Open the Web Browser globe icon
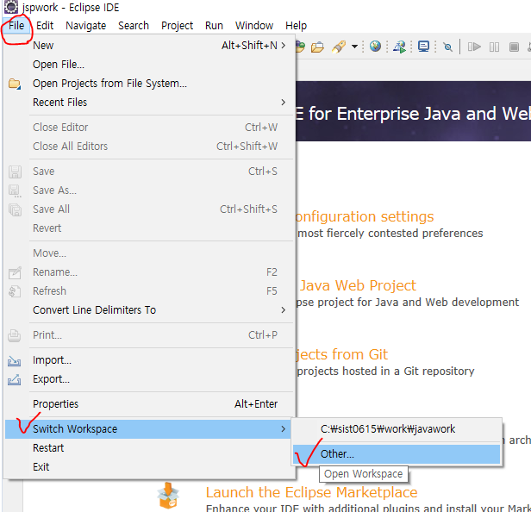531x512 pixels. click(375, 46)
